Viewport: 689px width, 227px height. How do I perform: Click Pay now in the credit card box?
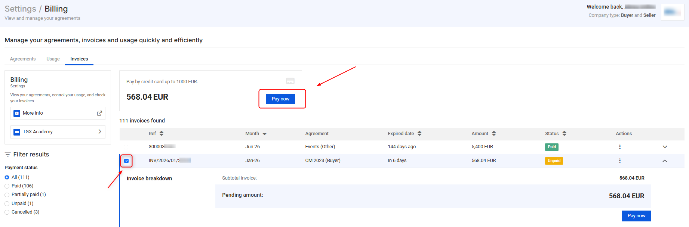tap(280, 99)
